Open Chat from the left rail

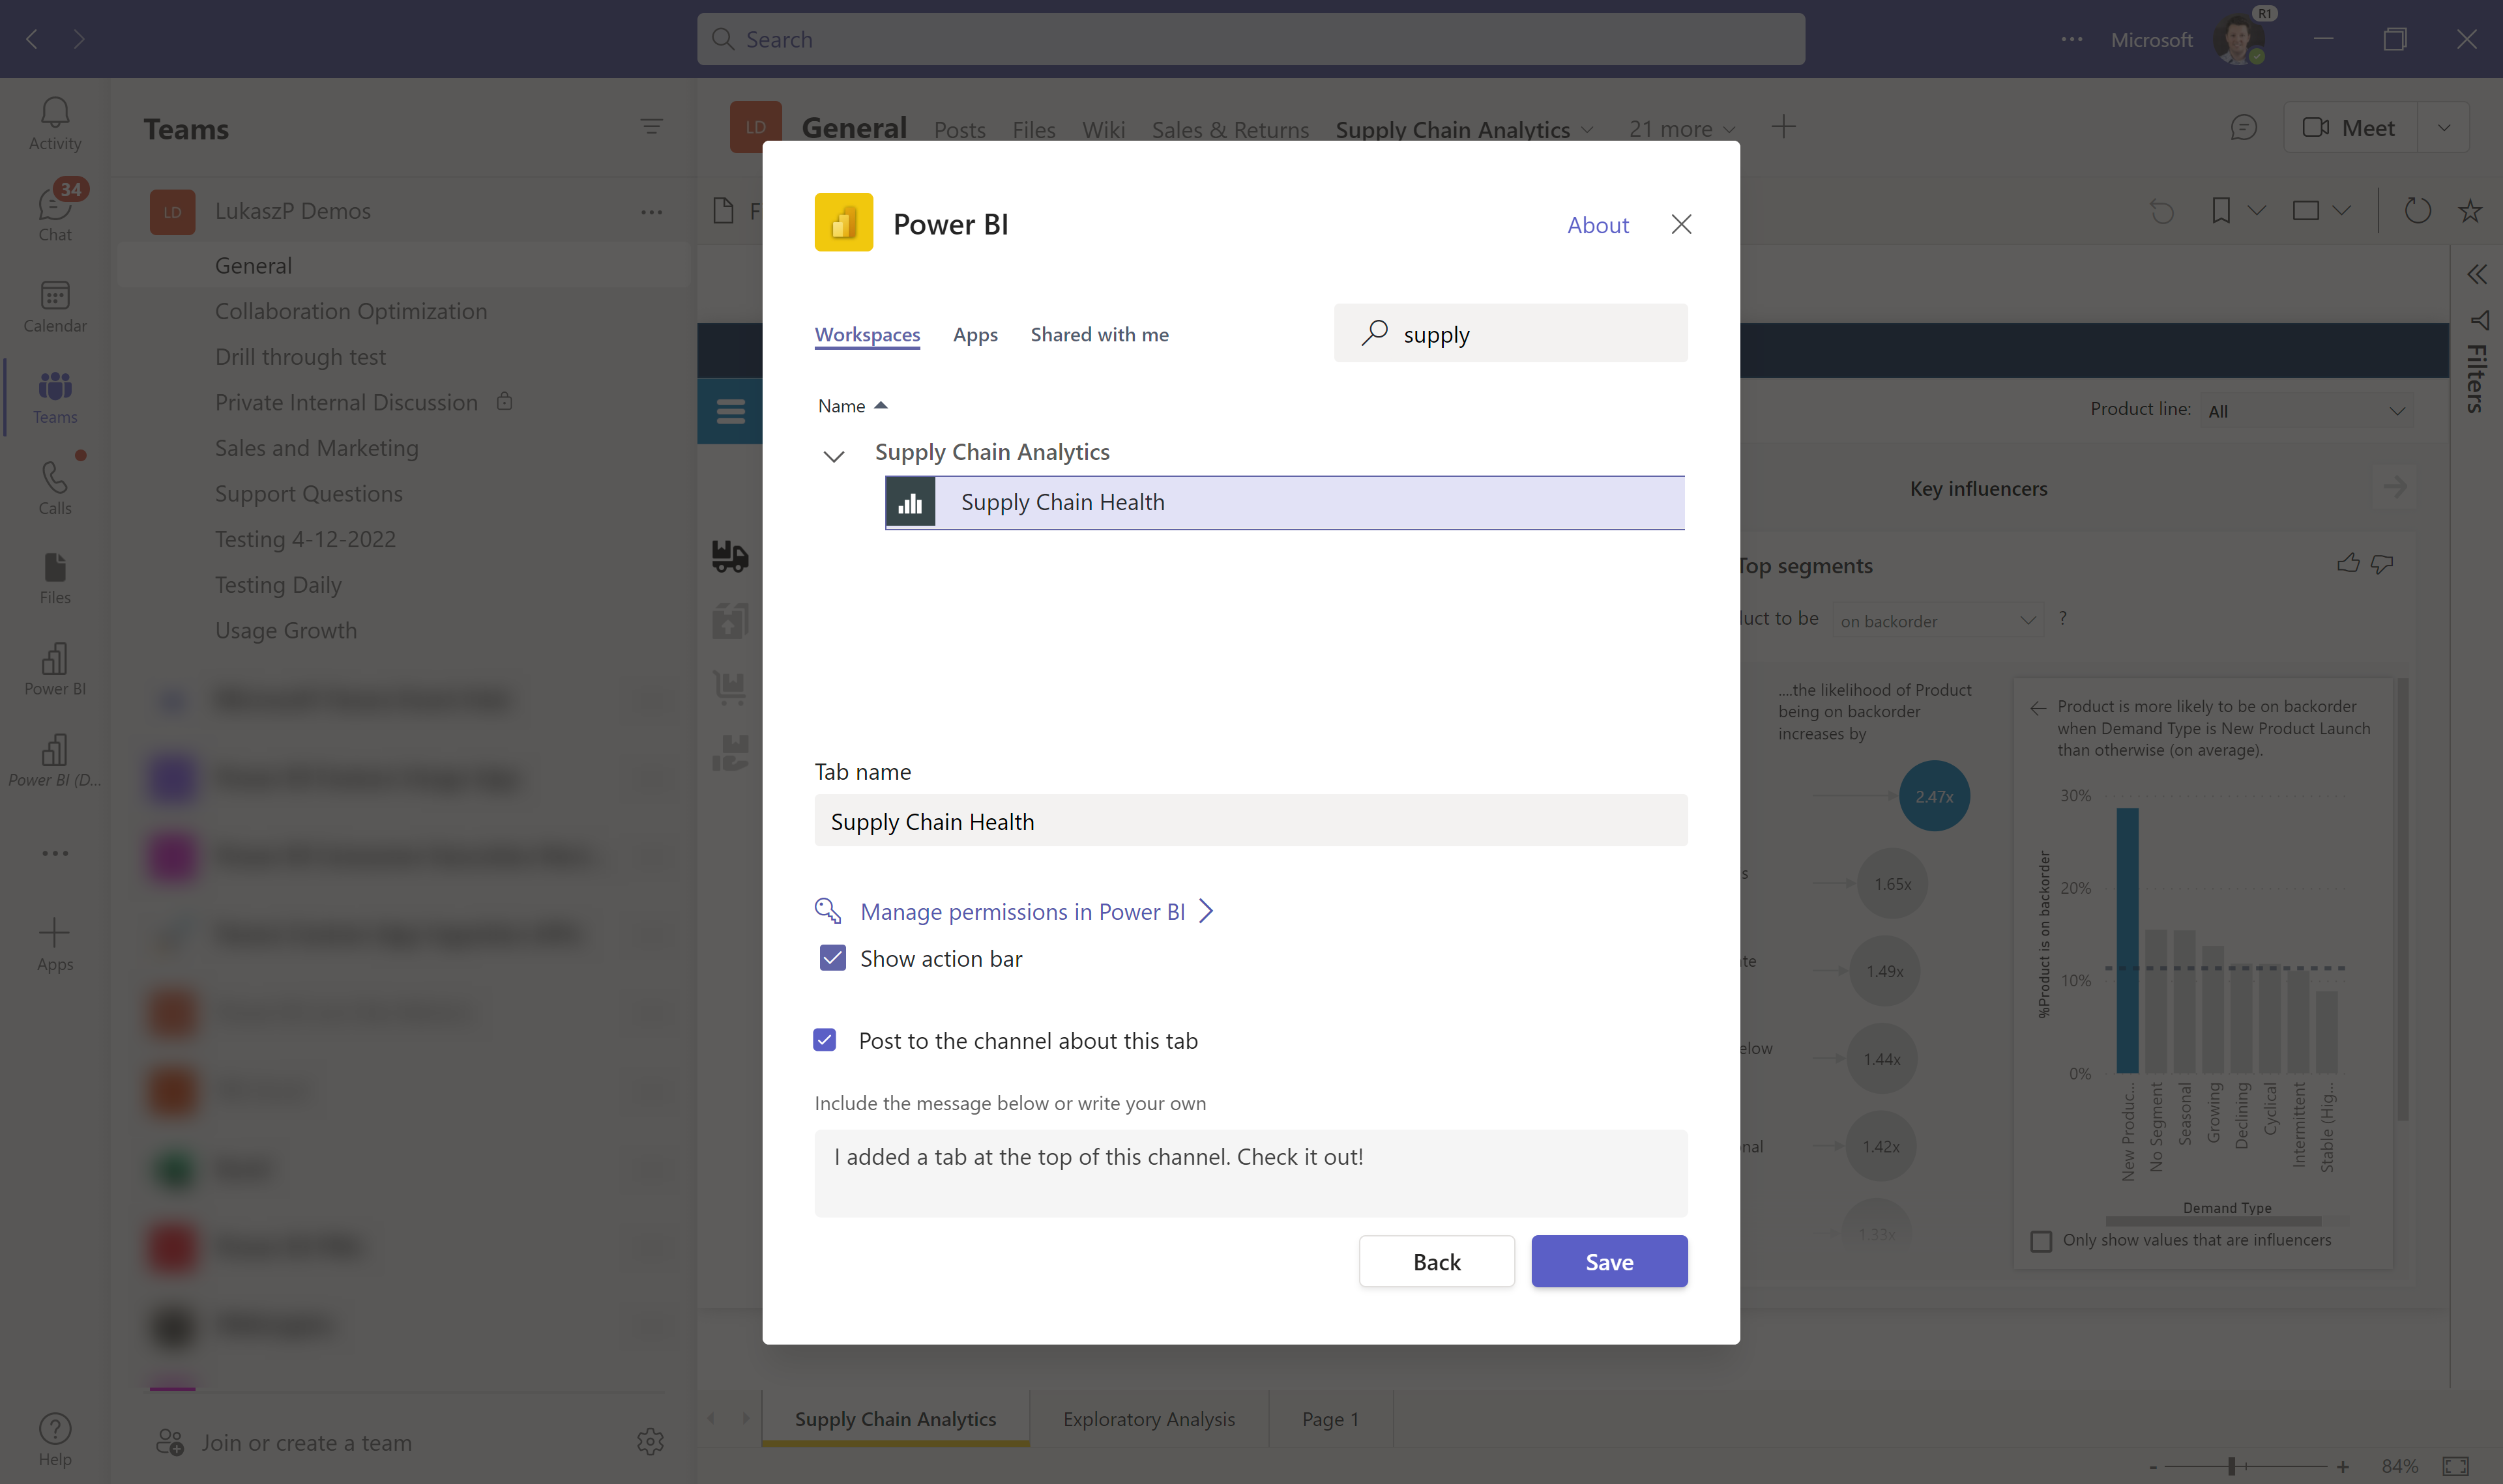coord(54,213)
